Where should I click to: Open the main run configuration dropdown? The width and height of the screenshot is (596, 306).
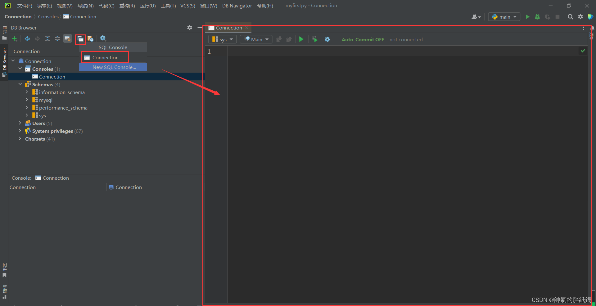(x=504, y=17)
